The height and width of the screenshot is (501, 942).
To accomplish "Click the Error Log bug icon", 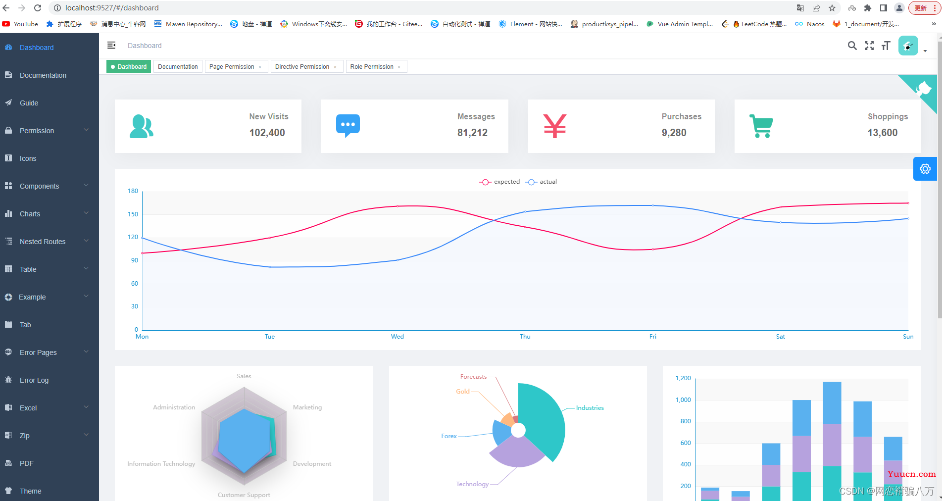I will [8, 380].
